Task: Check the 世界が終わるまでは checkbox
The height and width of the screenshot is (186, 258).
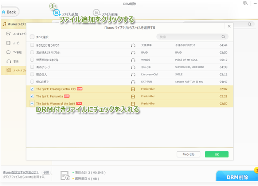Action: pos(32,60)
